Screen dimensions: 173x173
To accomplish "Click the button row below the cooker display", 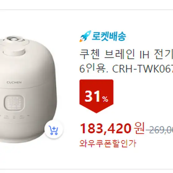I will click(14, 117).
